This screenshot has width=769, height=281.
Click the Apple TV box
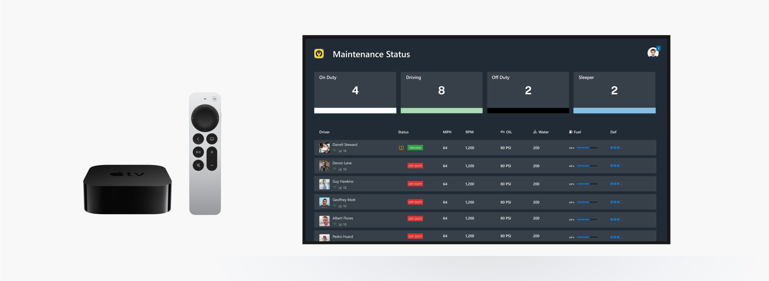(x=128, y=189)
